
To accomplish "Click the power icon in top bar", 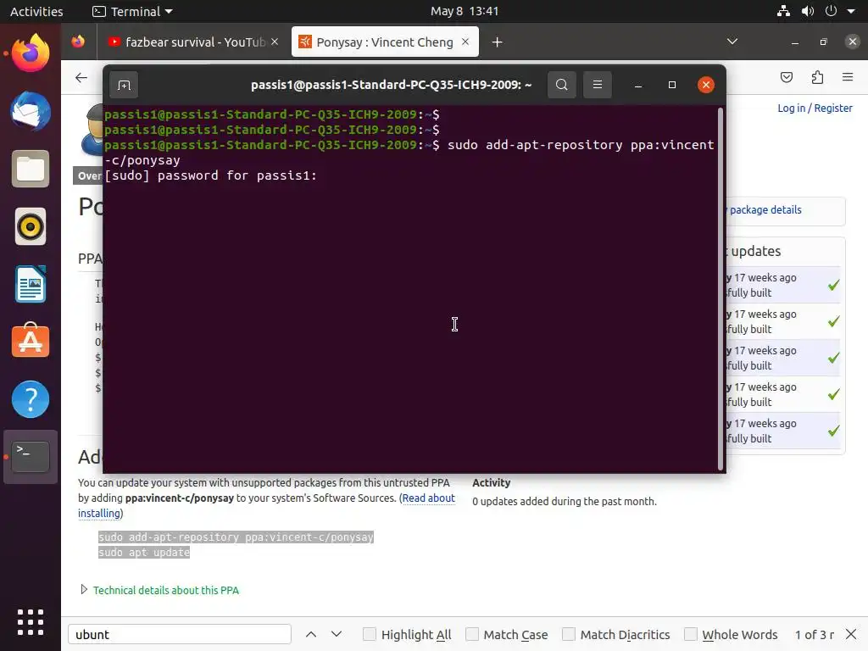I will pos(831,11).
